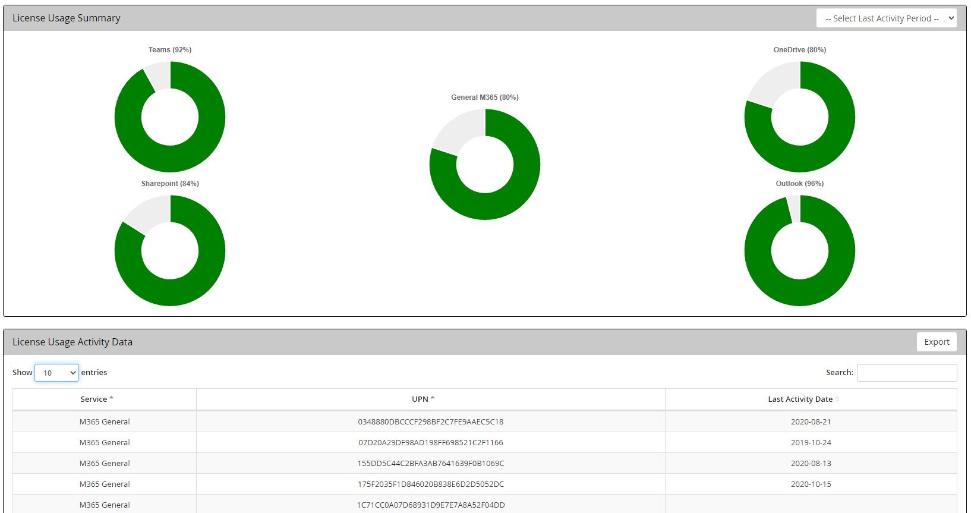Sort table by UPN column header
Screen dimensions: 971x513
coord(430,399)
